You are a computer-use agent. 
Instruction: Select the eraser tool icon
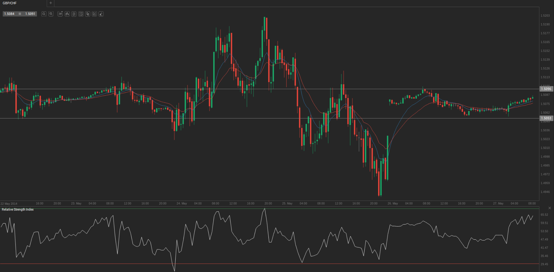point(101,14)
